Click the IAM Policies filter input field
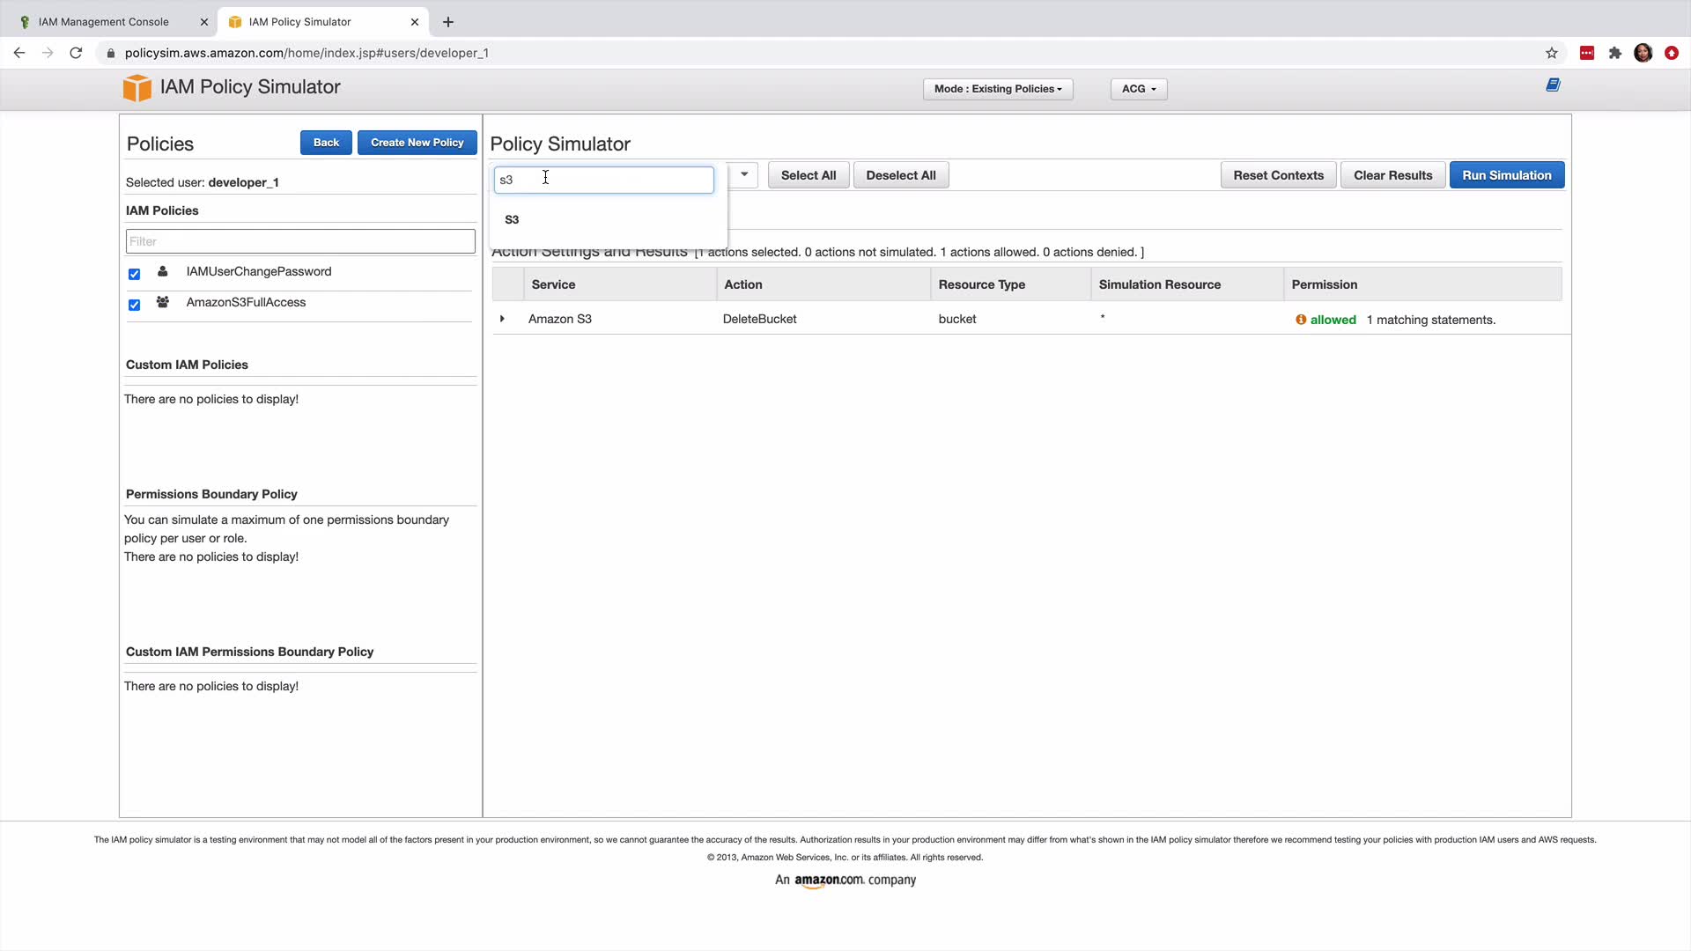This screenshot has height=951, width=1691. pyautogui.click(x=300, y=241)
